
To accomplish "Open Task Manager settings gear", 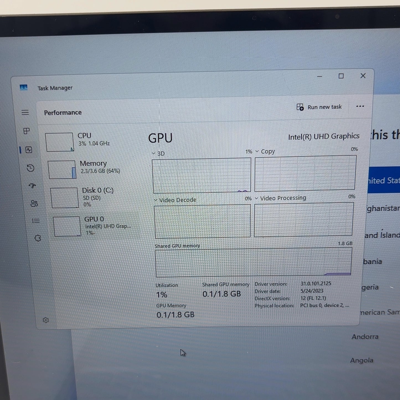I will point(46,320).
